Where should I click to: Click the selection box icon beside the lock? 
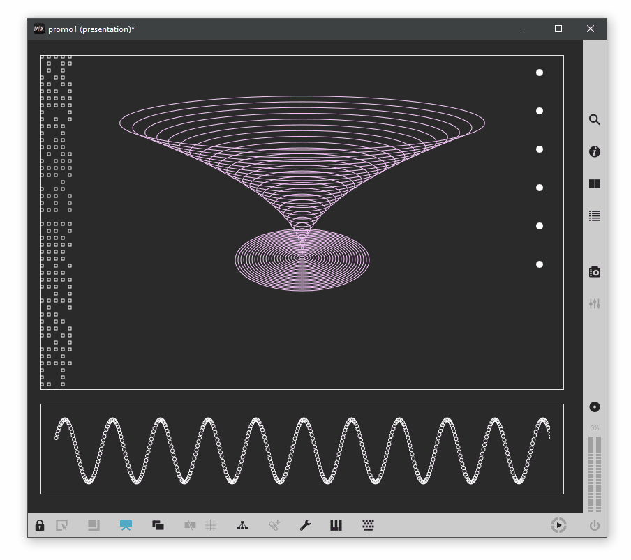coord(62,525)
